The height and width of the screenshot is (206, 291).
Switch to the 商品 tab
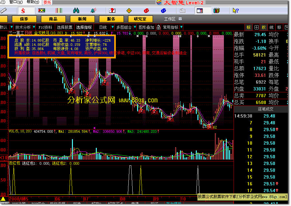[53, 19]
